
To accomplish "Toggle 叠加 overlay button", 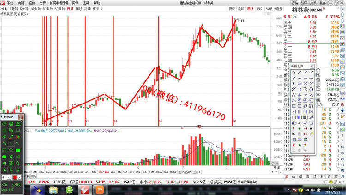I will coord(241,9).
